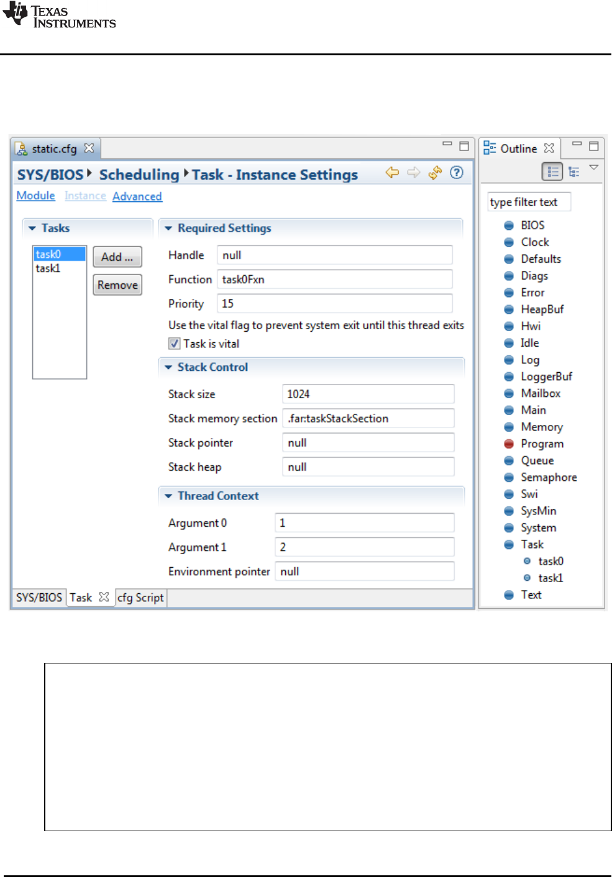This screenshot has height=884, width=612.
Task: Click the type filter text box
Action: 529,202
